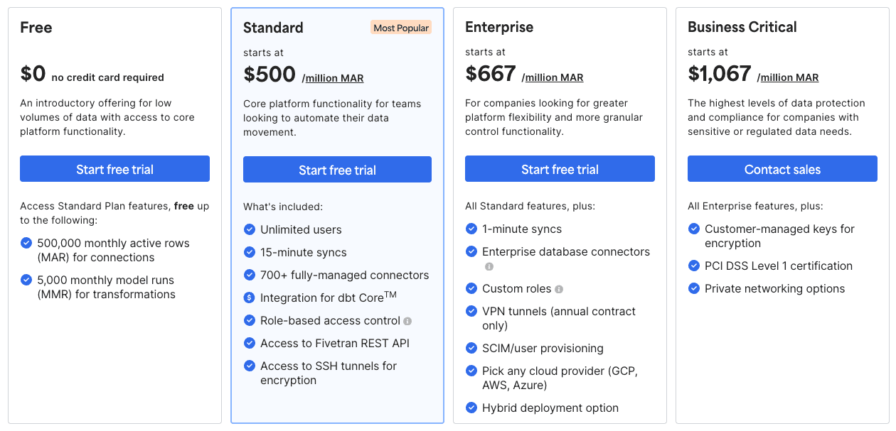Click checkmark beside 500,000 monthly active rows
896x431 pixels.
[26, 243]
